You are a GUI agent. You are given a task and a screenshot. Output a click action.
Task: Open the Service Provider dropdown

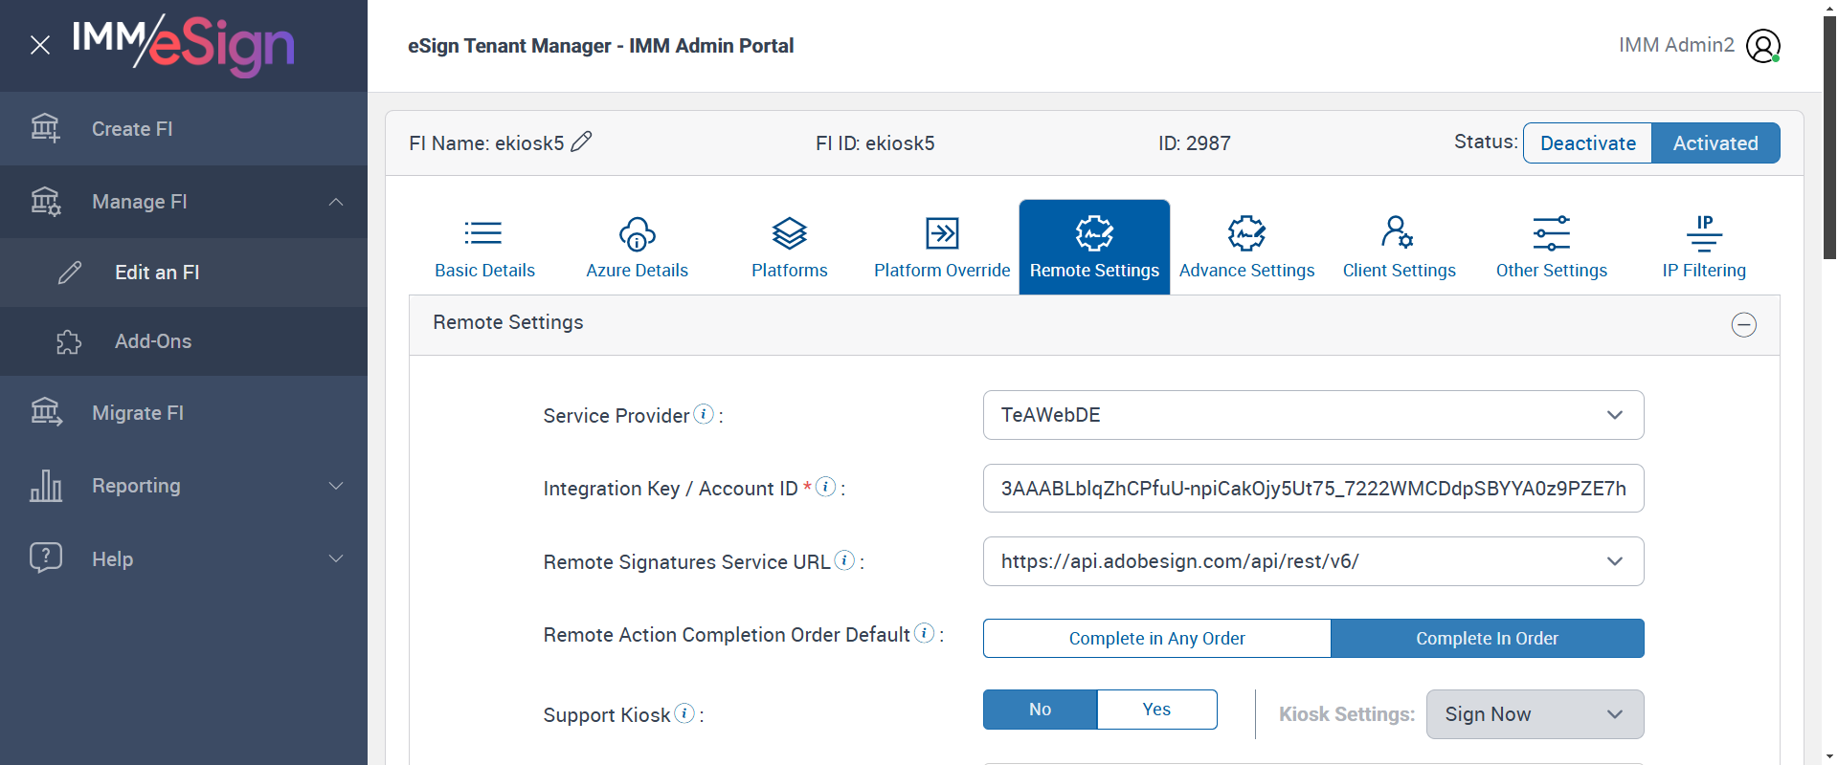[1312, 415]
